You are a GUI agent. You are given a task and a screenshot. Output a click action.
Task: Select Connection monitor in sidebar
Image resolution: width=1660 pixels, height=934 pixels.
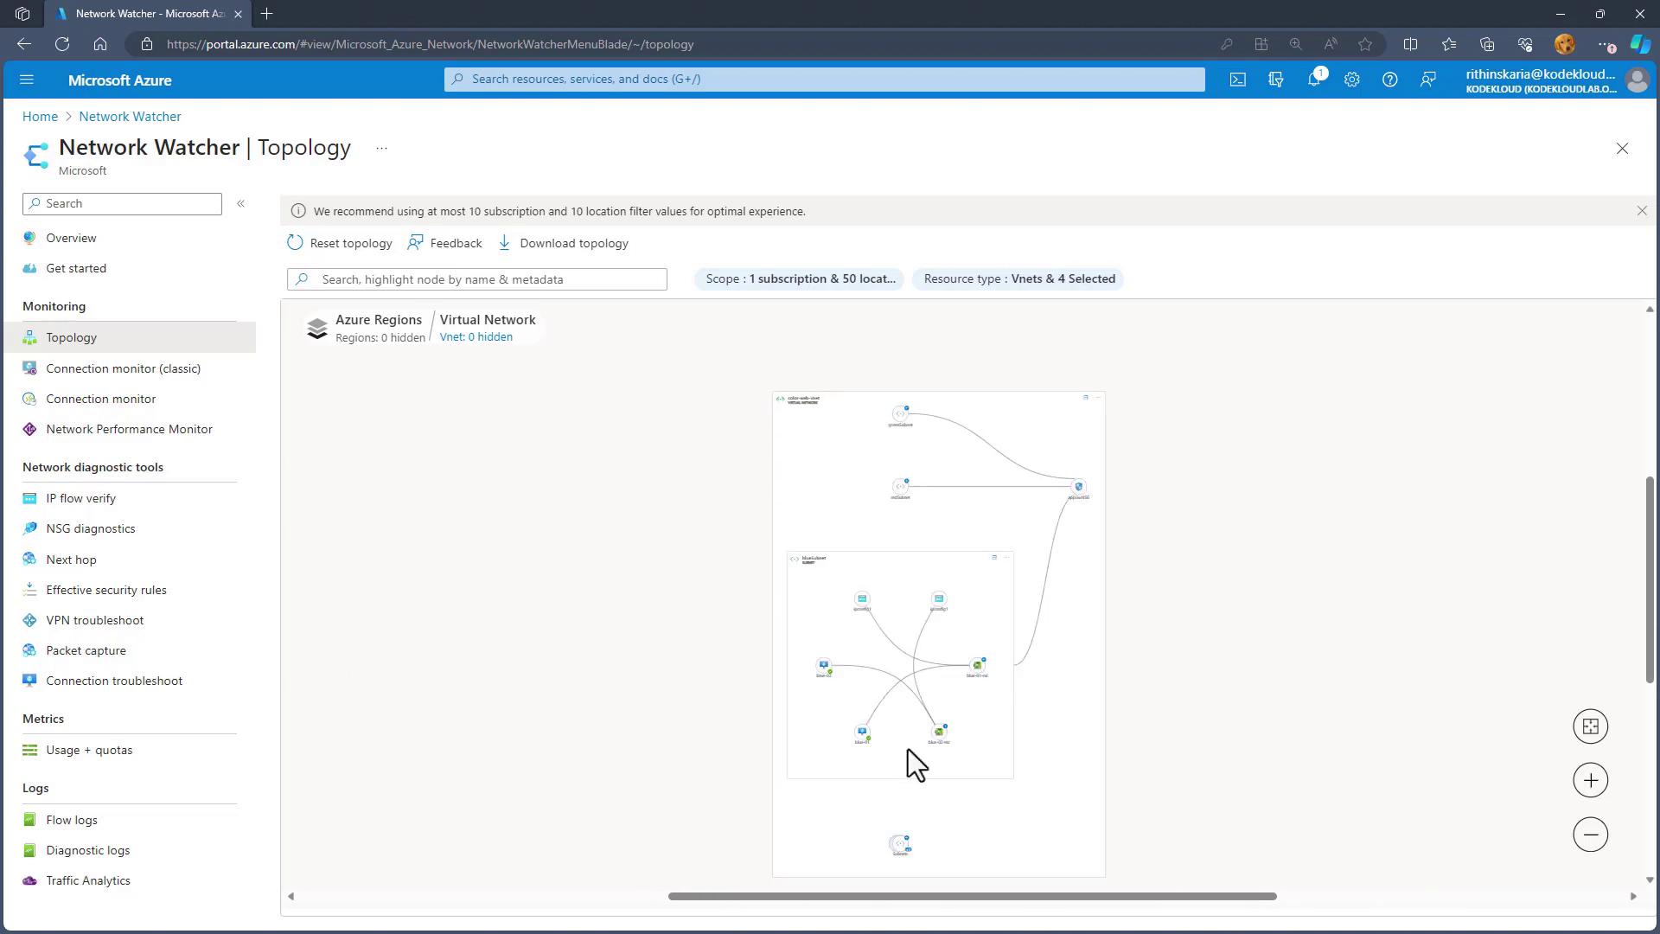click(100, 399)
